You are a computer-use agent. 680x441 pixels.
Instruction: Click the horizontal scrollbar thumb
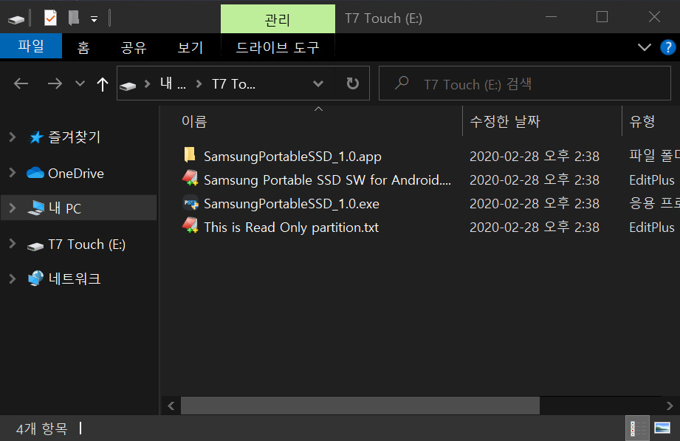click(360, 406)
